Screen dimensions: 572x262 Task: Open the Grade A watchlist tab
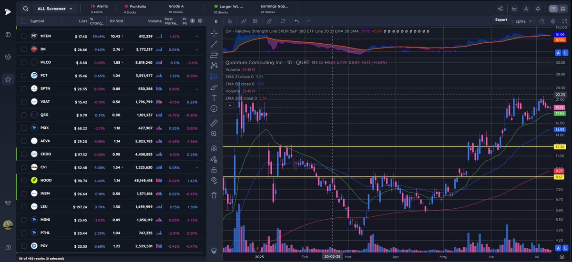pyautogui.click(x=176, y=9)
